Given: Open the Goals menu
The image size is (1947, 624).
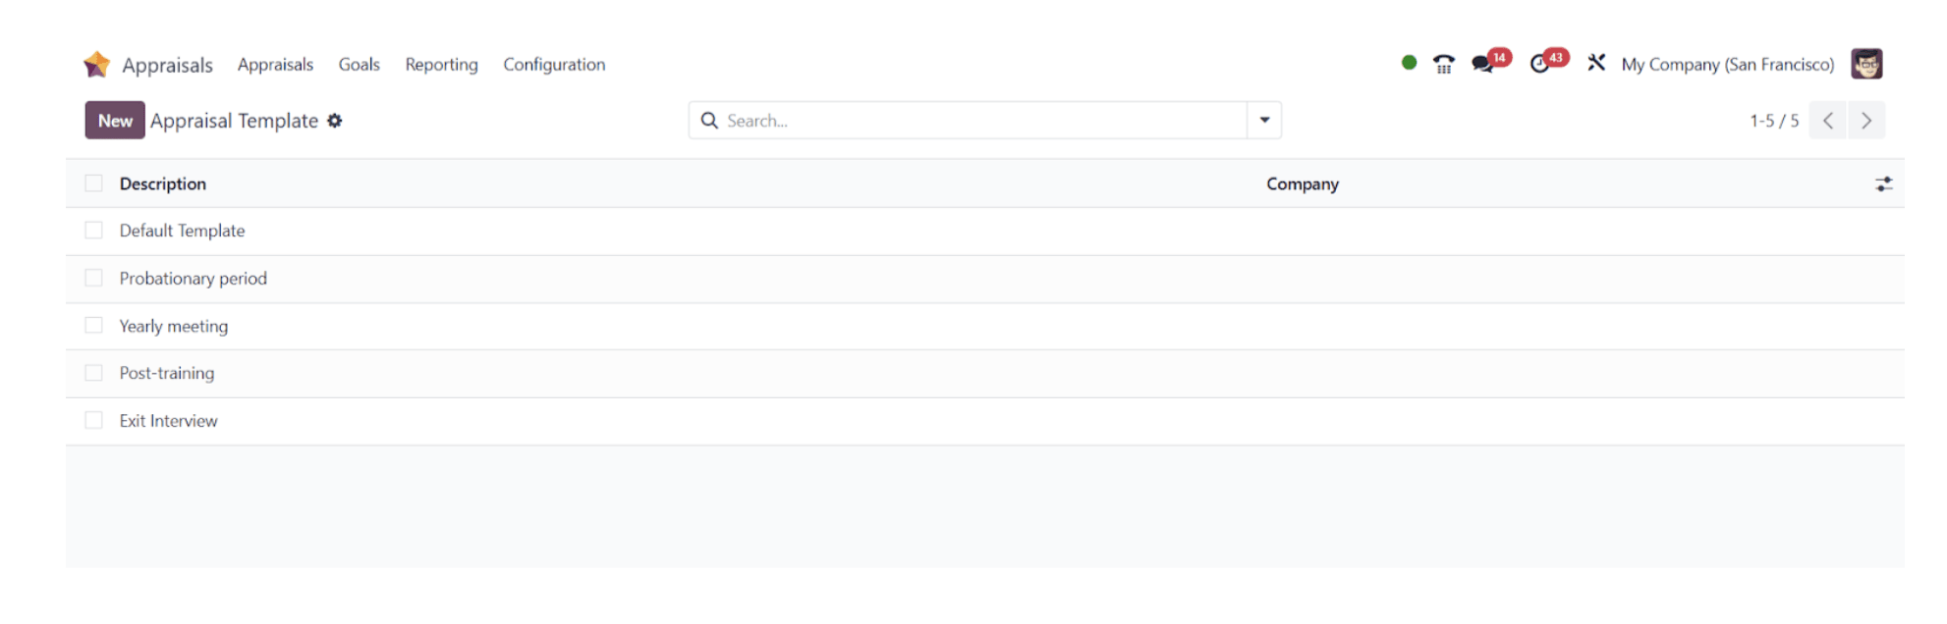Looking at the screenshot, I should point(359,65).
